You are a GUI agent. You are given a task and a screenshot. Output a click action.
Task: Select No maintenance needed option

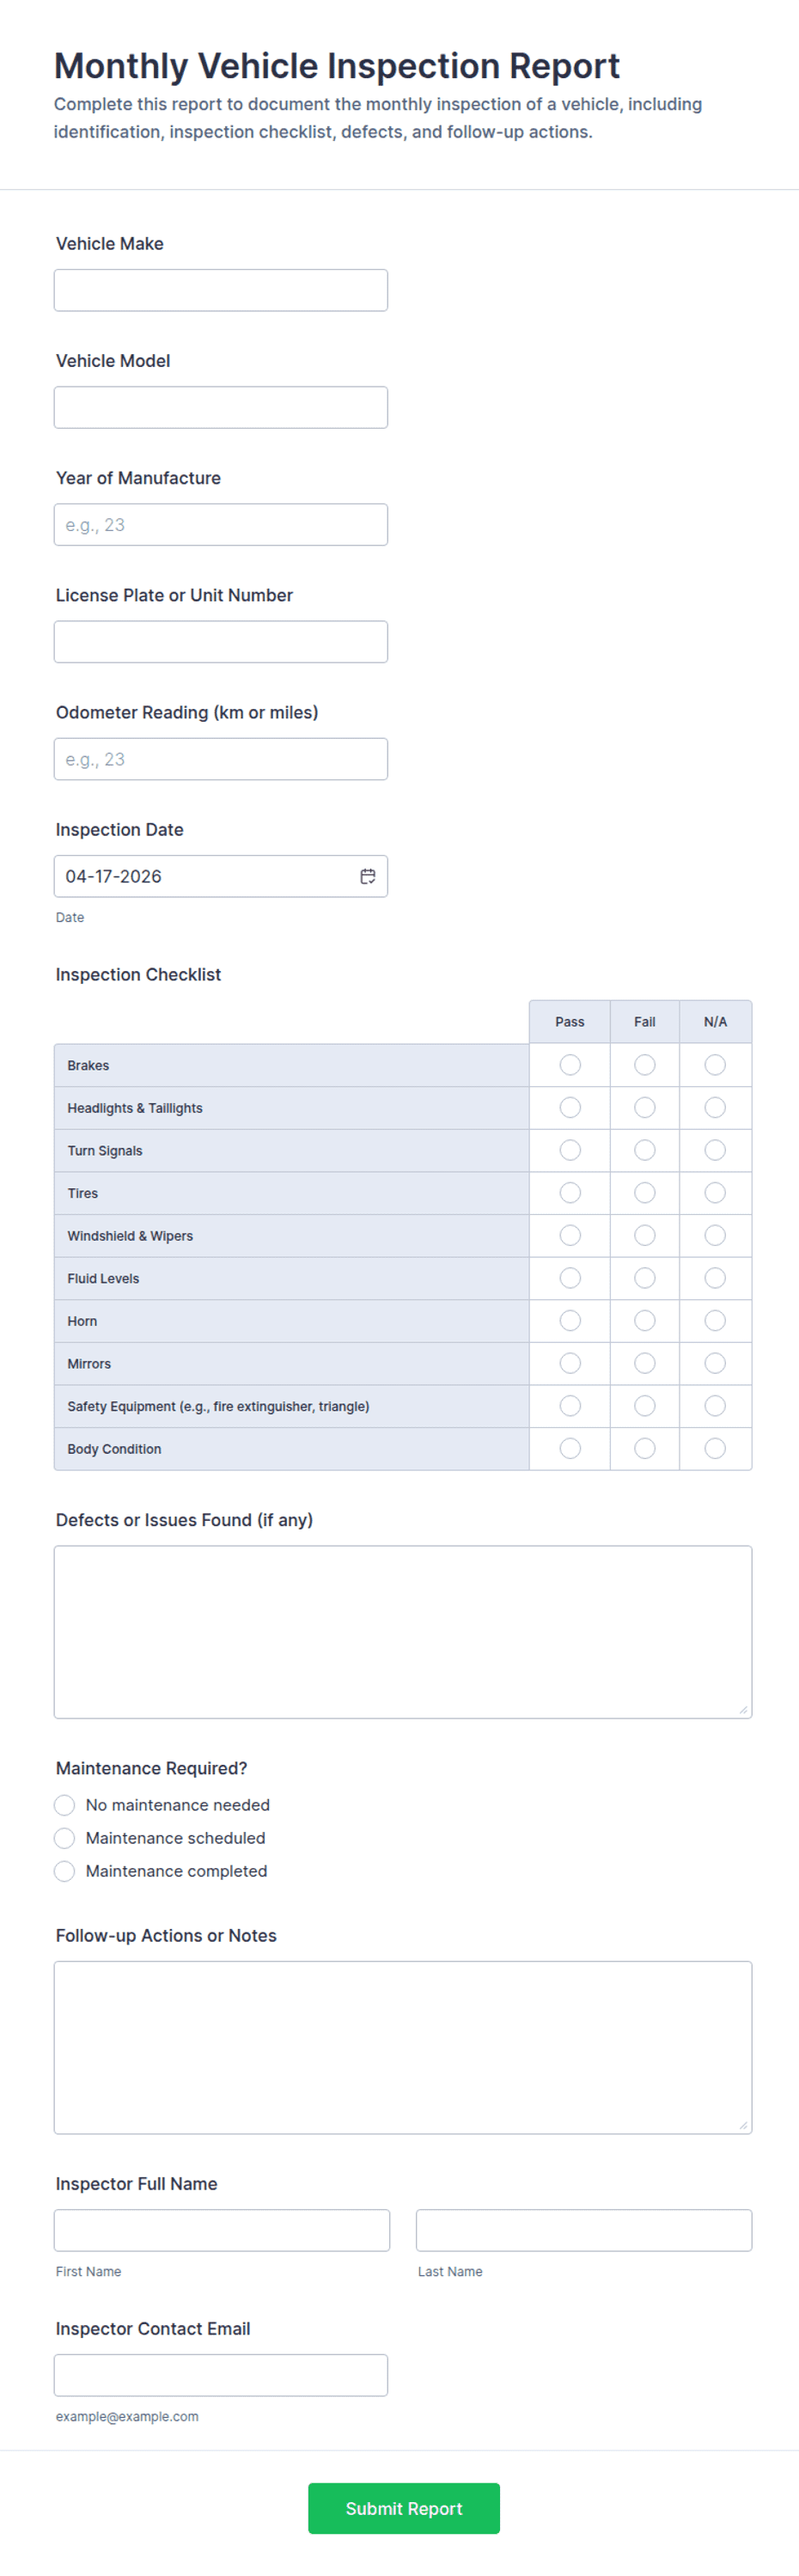tap(65, 1805)
